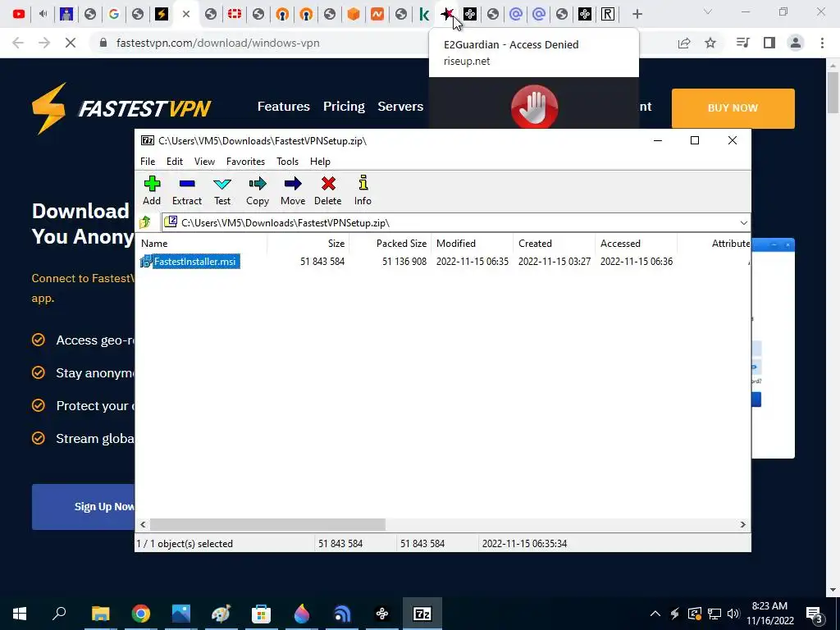
Task: View site security lock information
Action: coord(103,43)
